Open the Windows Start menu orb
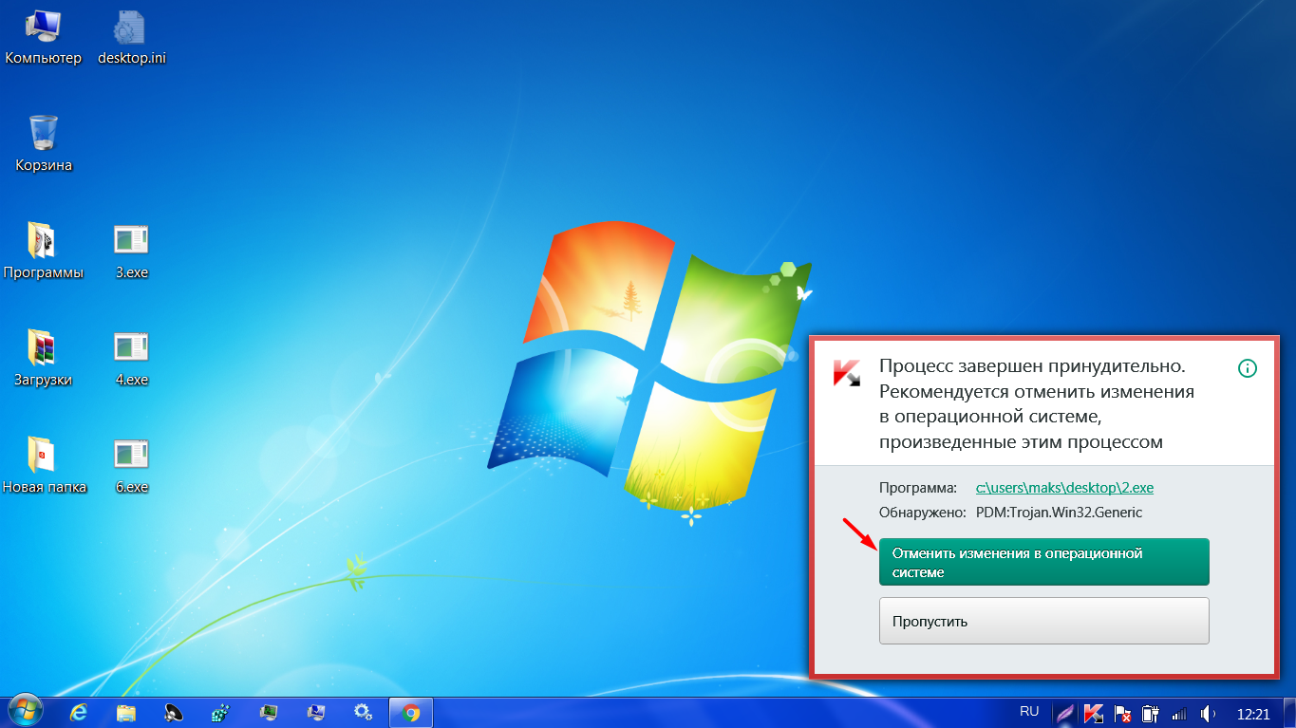The image size is (1296, 728). [25, 712]
